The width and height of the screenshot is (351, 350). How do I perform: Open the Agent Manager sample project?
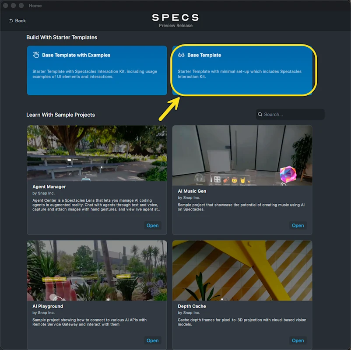pos(152,225)
